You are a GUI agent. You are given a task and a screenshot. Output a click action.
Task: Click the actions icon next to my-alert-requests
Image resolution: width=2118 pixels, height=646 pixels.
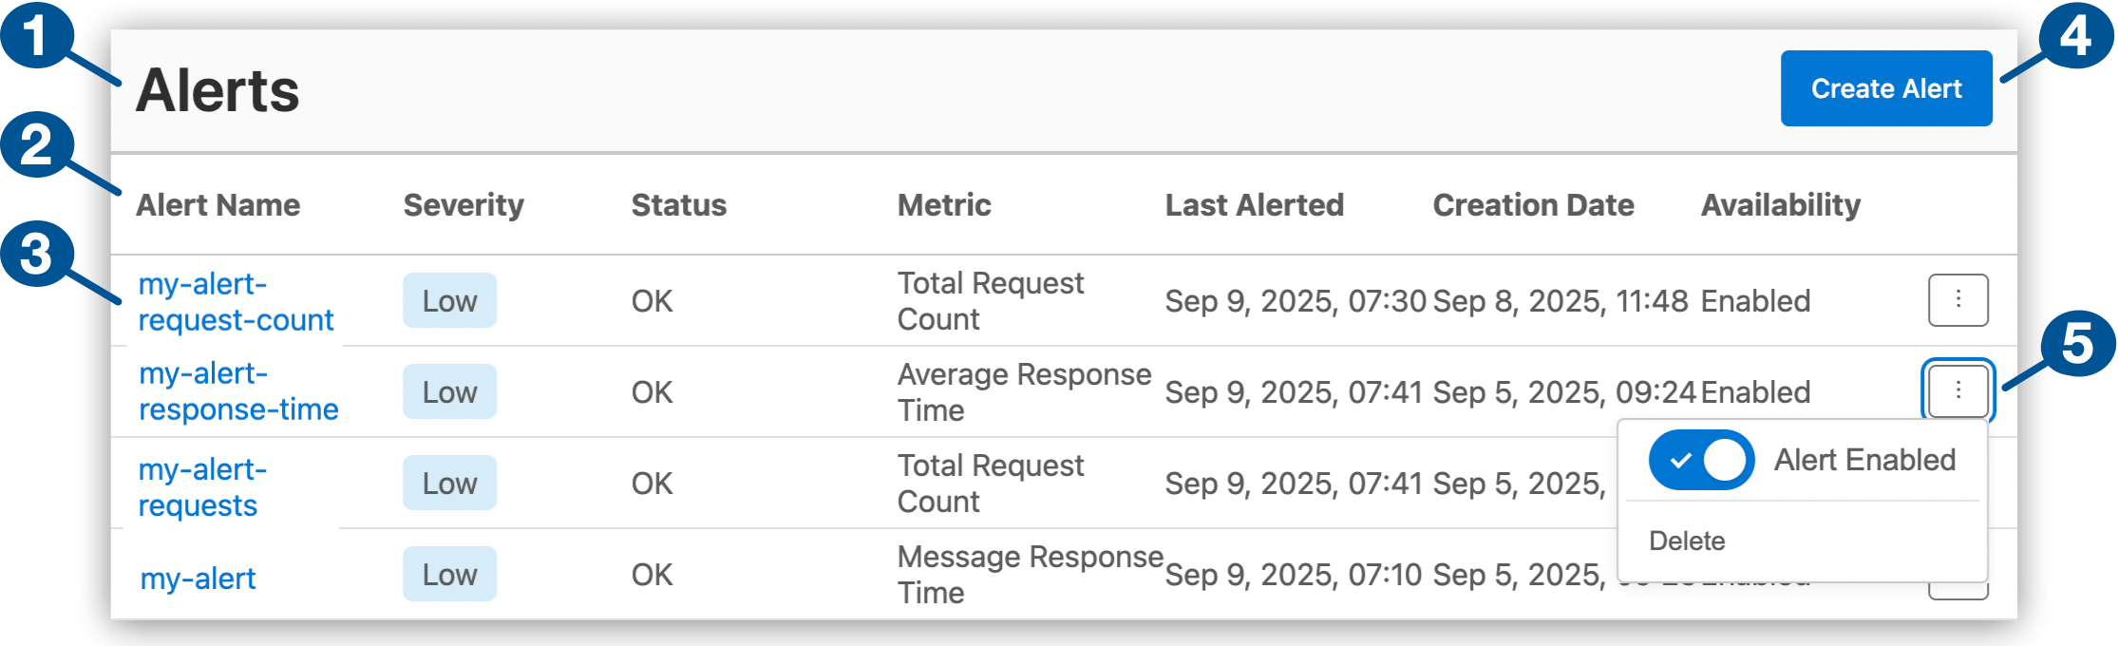click(1958, 483)
